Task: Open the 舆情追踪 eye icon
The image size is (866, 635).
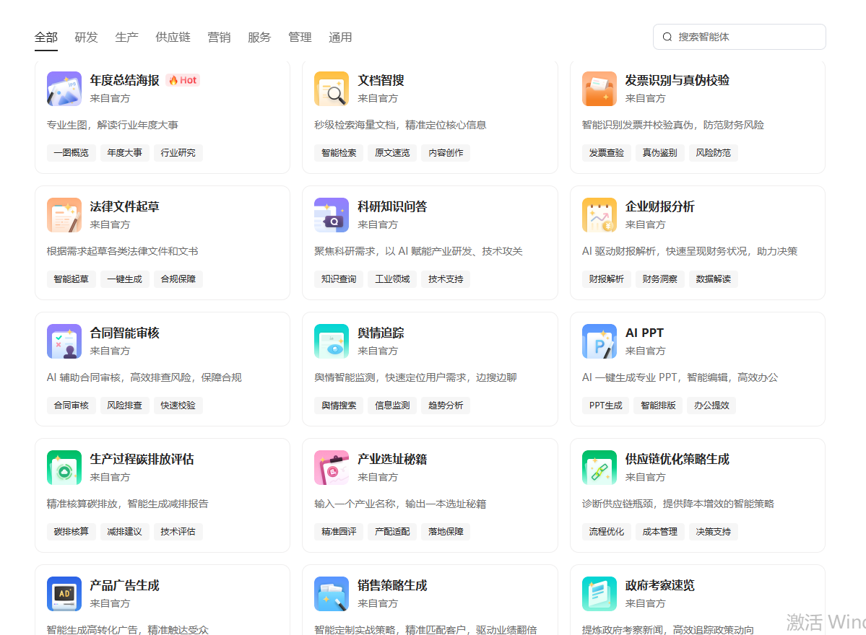Action: point(331,341)
